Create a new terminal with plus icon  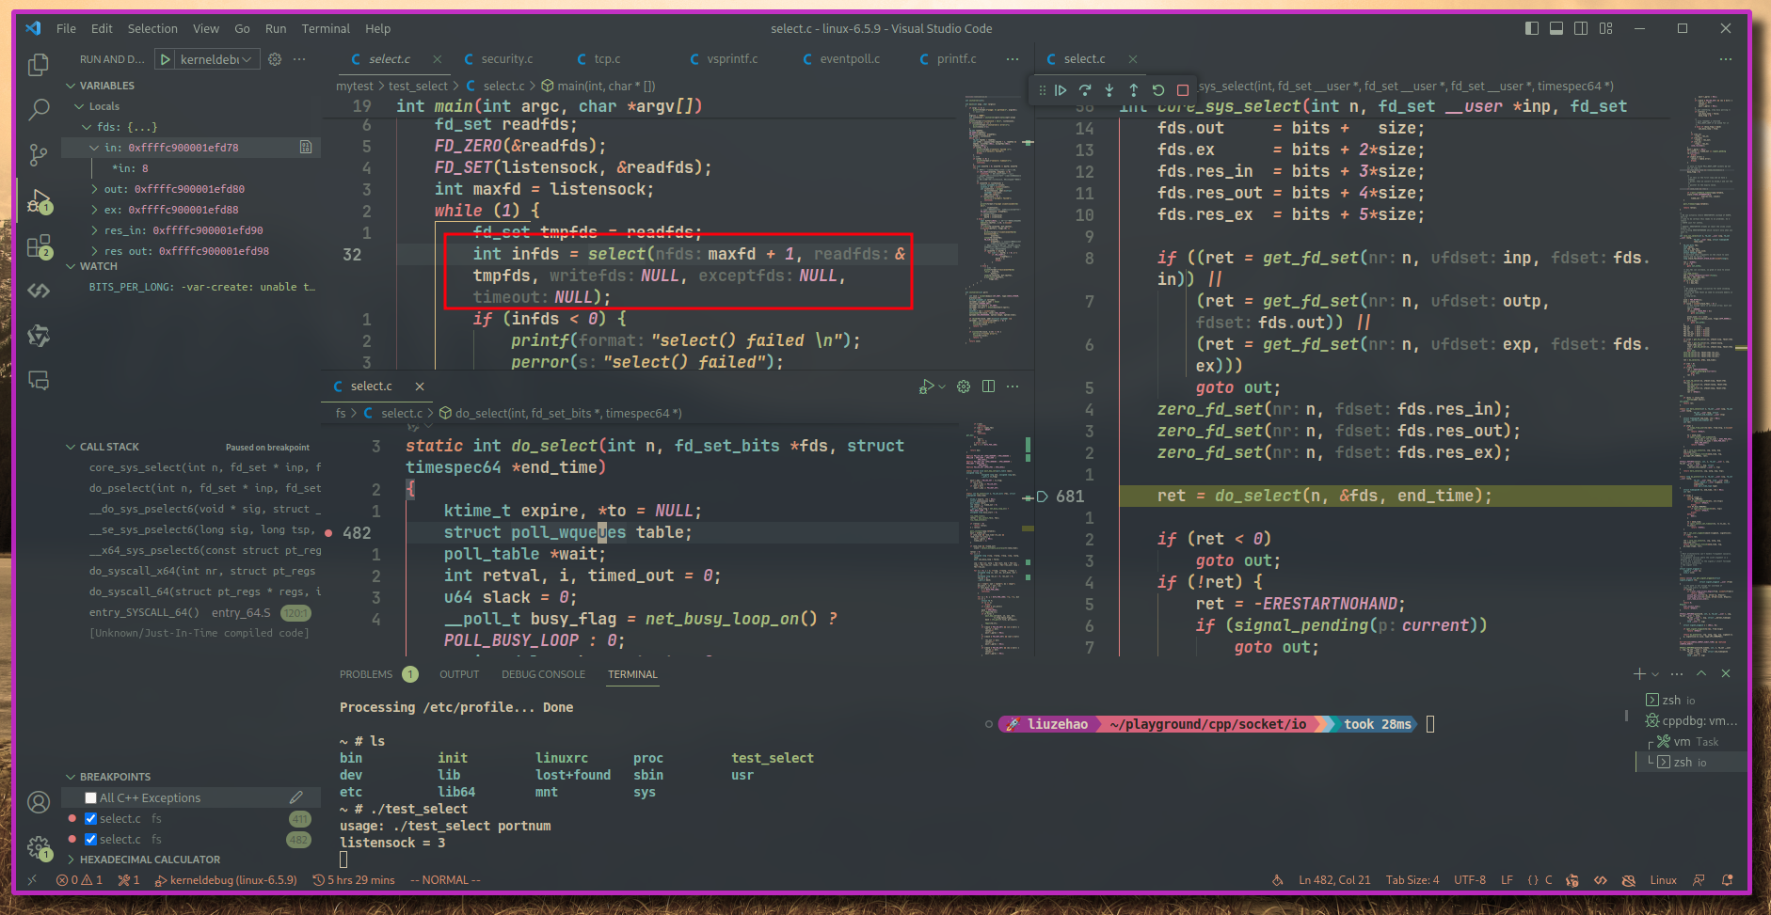[x=1639, y=674]
